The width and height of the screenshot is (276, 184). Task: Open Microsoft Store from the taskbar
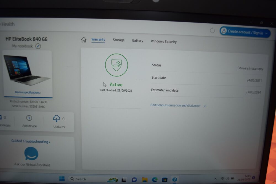165,180
